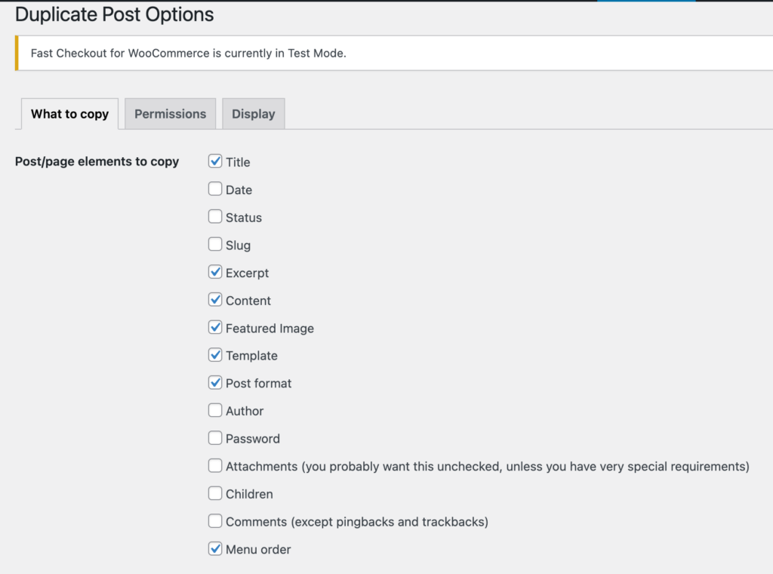This screenshot has height=574, width=773.
Task: Enable the Slug checkbox
Action: tap(215, 244)
